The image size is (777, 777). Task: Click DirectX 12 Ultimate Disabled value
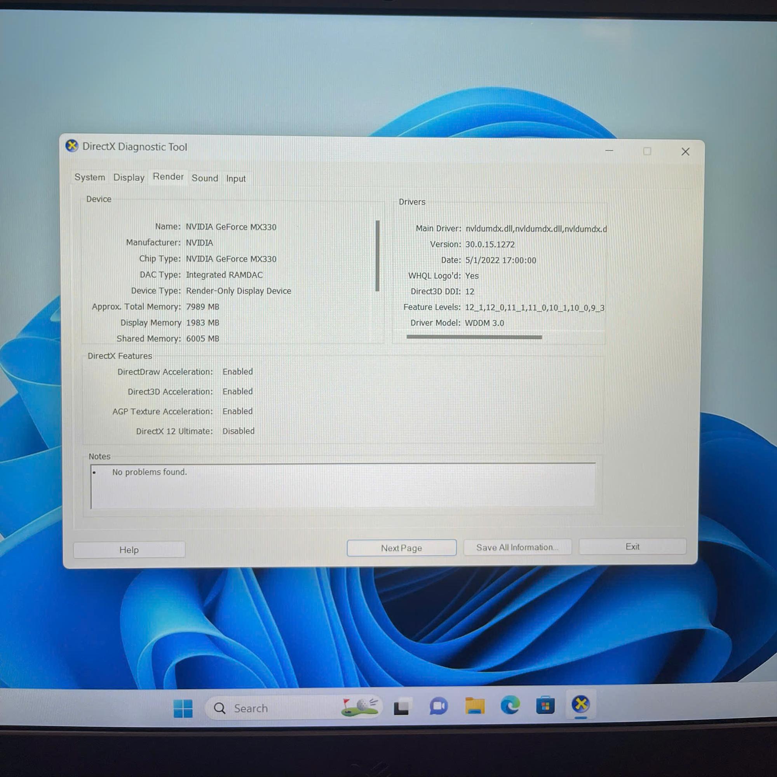coord(239,431)
